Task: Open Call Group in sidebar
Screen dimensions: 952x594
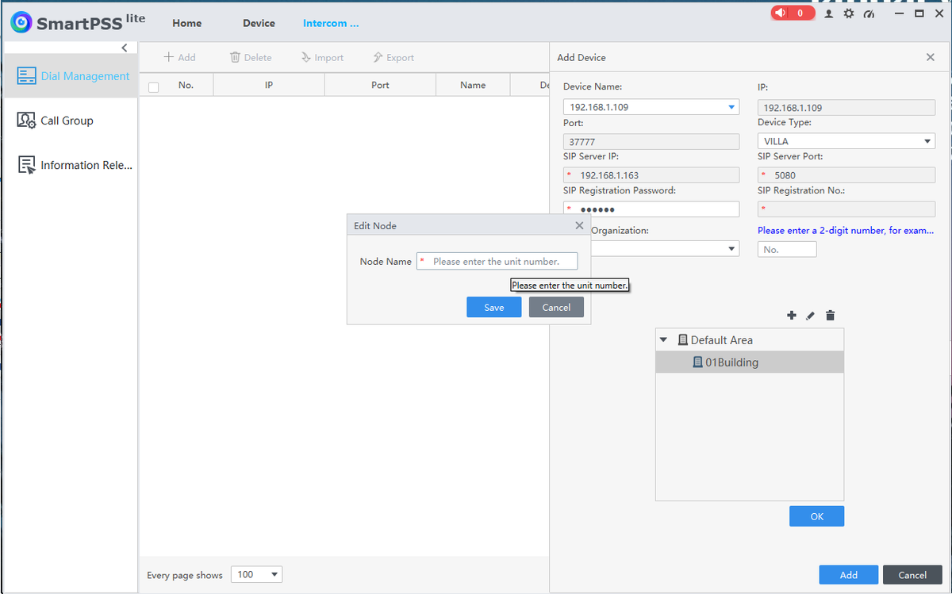Action: pos(67,121)
